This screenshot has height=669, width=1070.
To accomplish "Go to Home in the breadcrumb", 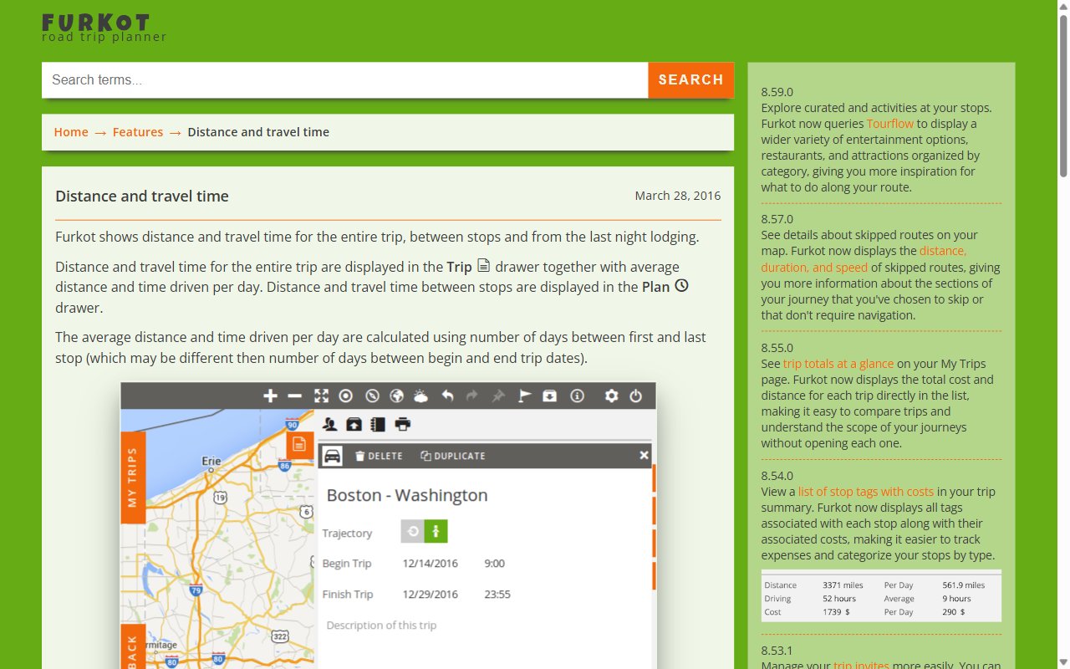I will pyautogui.click(x=71, y=132).
